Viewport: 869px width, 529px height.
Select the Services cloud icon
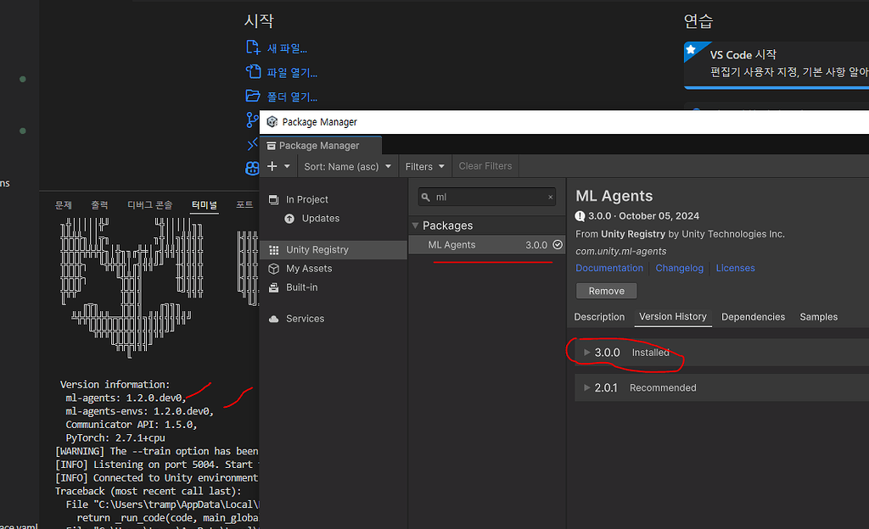(275, 318)
